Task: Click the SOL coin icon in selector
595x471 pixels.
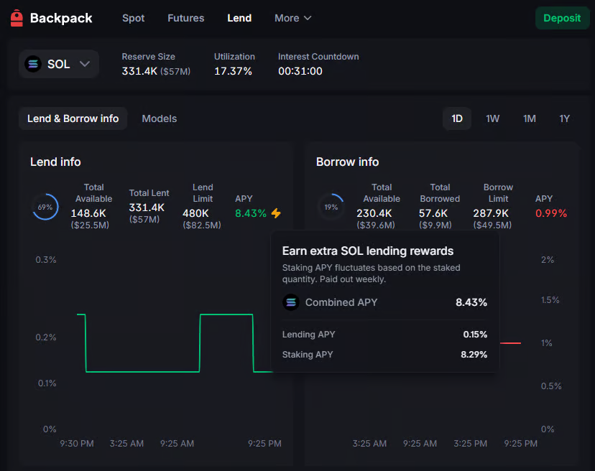Action: pyautogui.click(x=32, y=64)
